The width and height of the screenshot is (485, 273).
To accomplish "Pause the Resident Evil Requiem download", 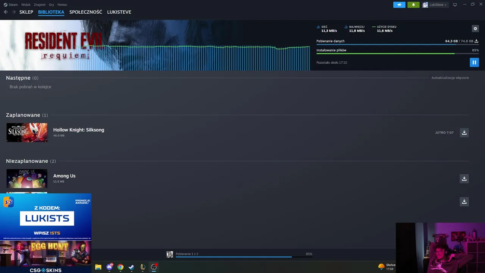I will (x=474, y=62).
